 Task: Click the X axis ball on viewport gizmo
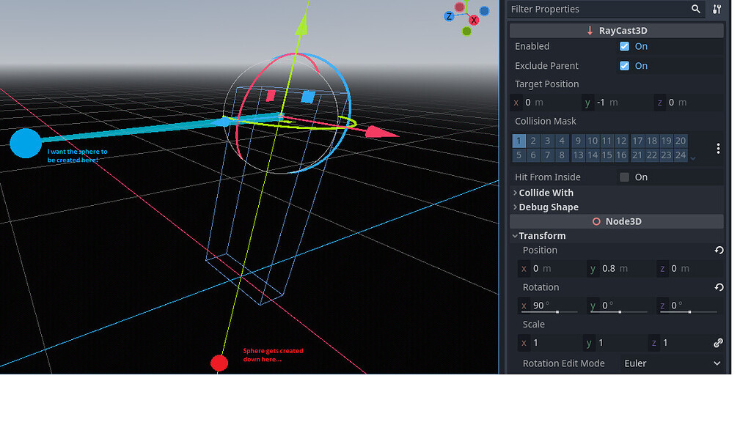tap(474, 21)
